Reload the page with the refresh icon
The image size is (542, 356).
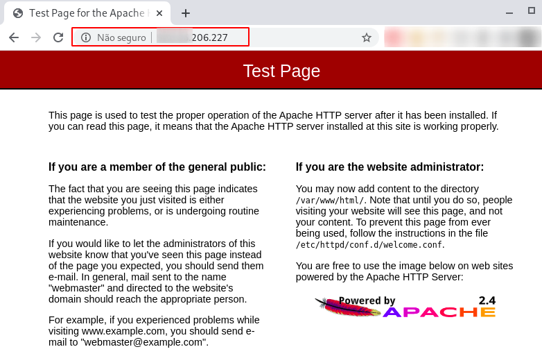58,37
